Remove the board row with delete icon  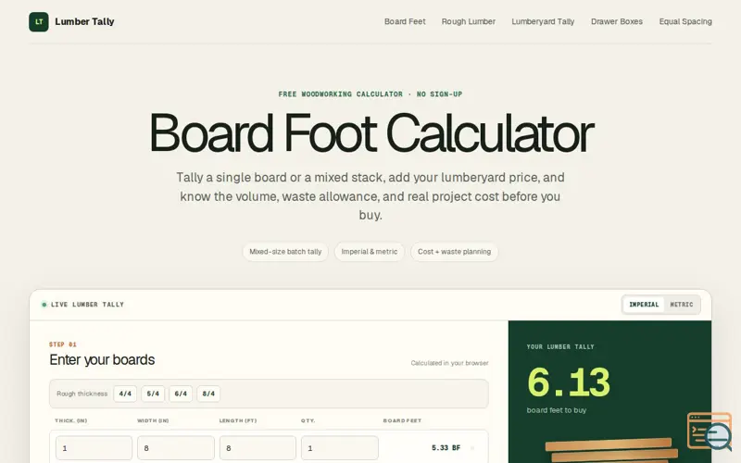pos(472,448)
